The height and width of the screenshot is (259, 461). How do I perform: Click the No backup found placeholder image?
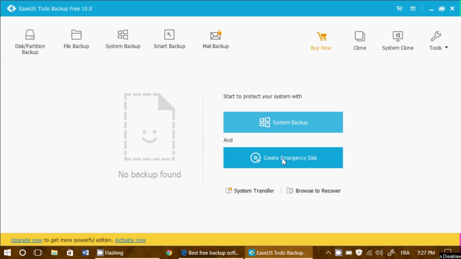click(149, 127)
